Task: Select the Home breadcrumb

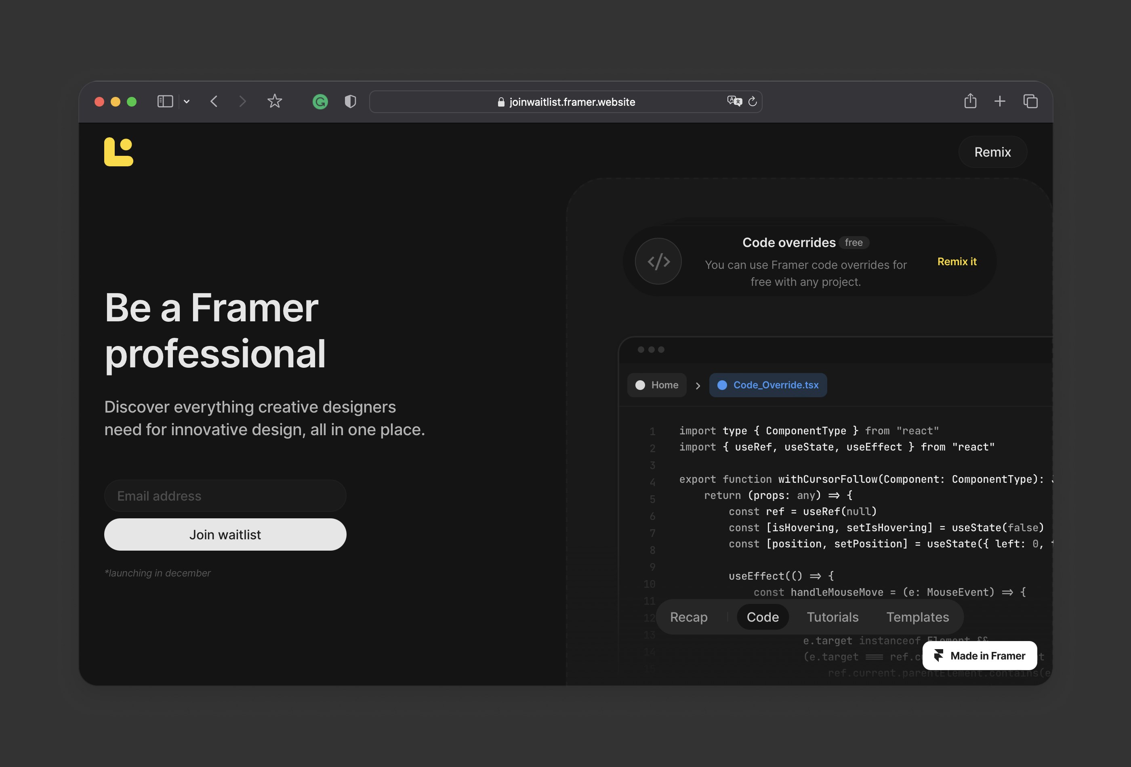Action: pyautogui.click(x=656, y=385)
